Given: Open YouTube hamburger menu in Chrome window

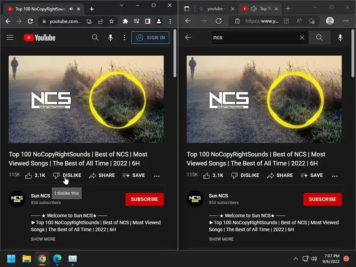Looking at the screenshot, I should [x=10, y=38].
